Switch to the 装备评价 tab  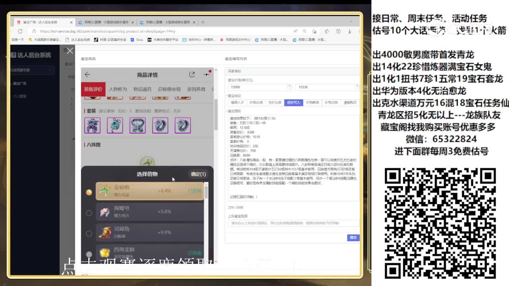(93, 89)
